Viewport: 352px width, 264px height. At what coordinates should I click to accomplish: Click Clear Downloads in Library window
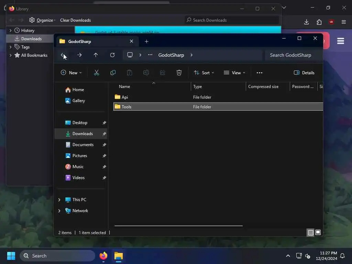75,20
